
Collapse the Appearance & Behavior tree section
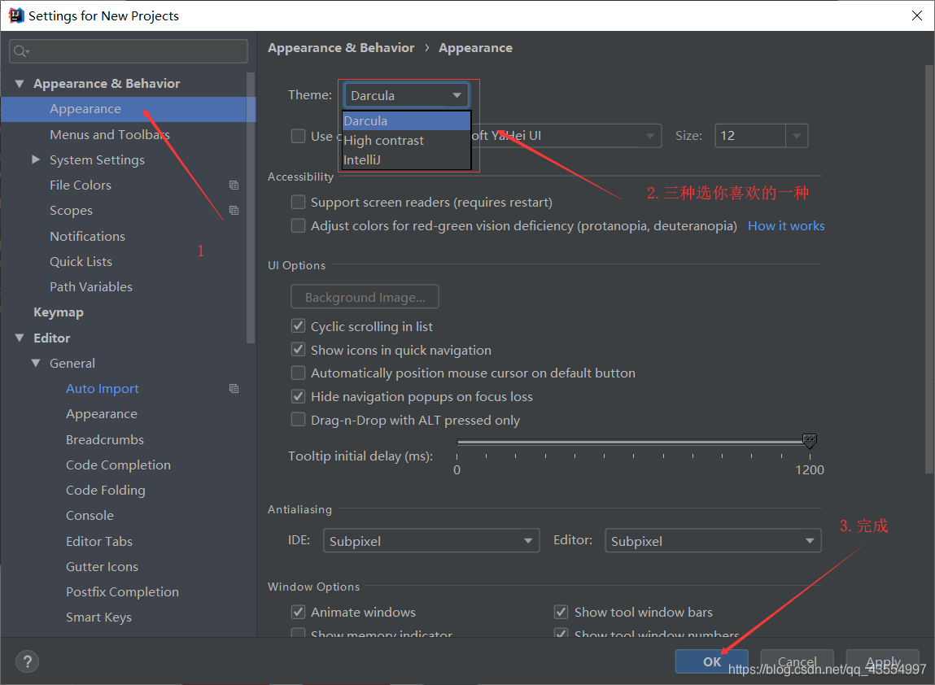[20, 84]
